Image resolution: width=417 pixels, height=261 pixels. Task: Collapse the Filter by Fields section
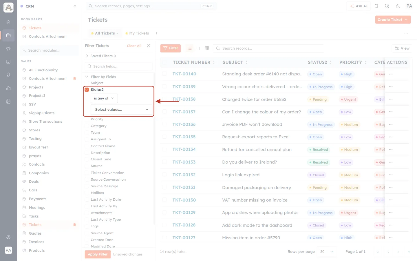(100, 77)
